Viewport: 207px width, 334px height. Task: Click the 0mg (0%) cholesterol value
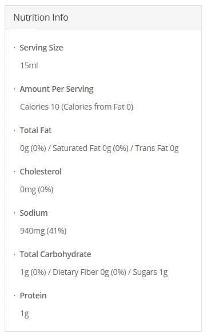click(37, 189)
